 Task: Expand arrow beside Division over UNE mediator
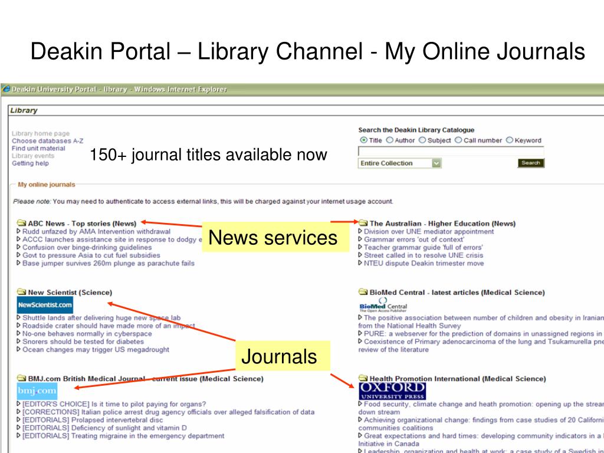tap(360, 231)
